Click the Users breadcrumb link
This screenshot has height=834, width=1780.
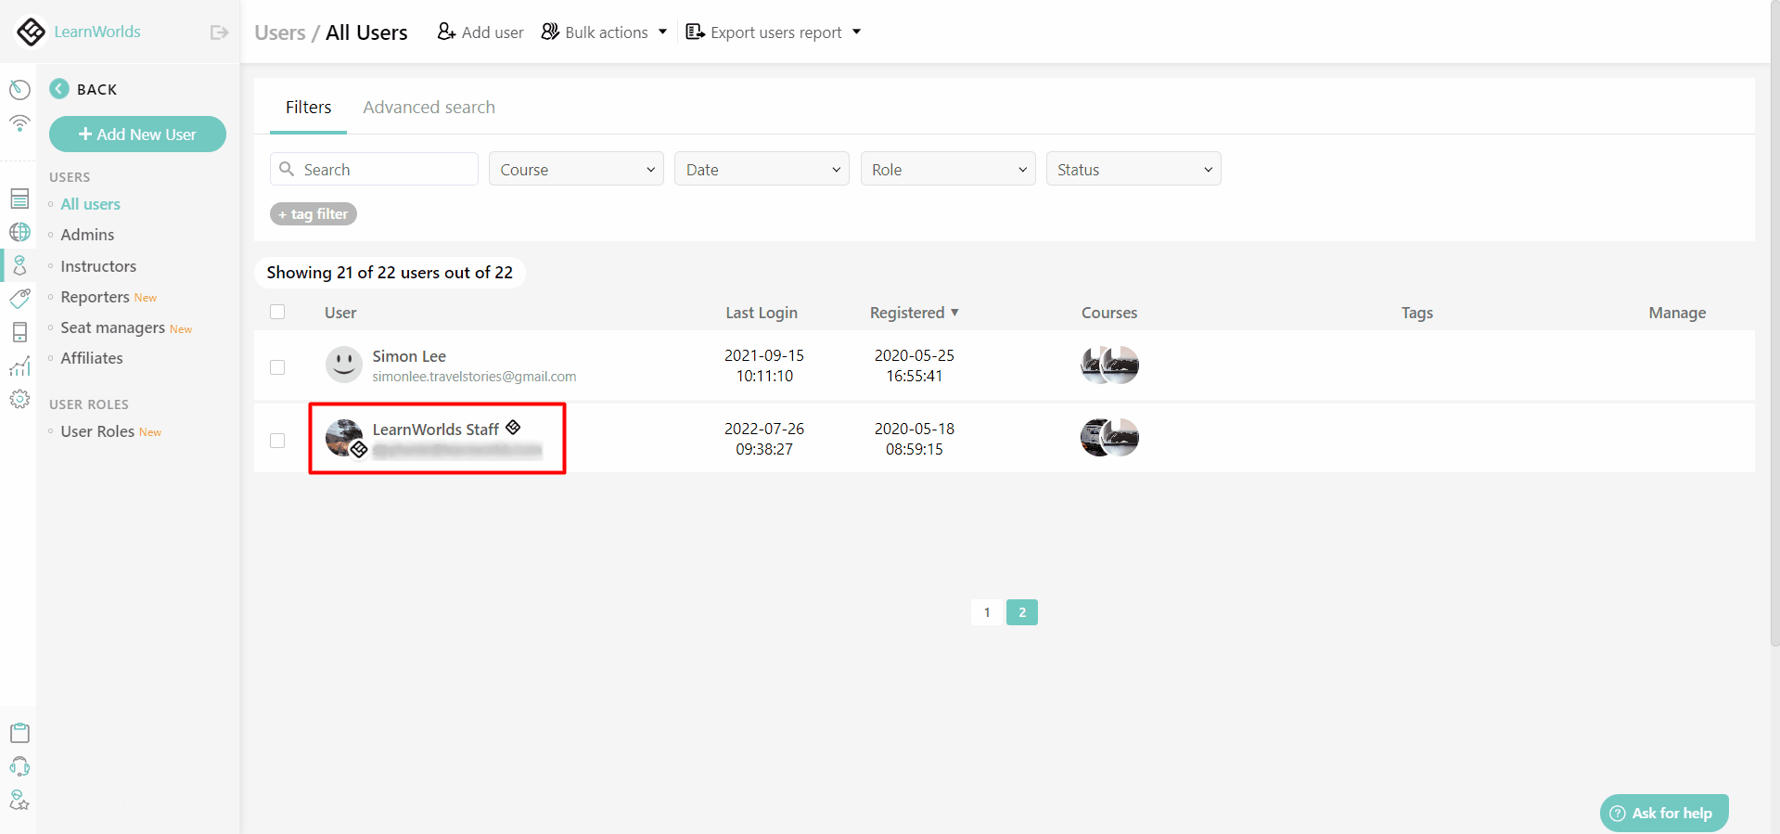pos(280,32)
